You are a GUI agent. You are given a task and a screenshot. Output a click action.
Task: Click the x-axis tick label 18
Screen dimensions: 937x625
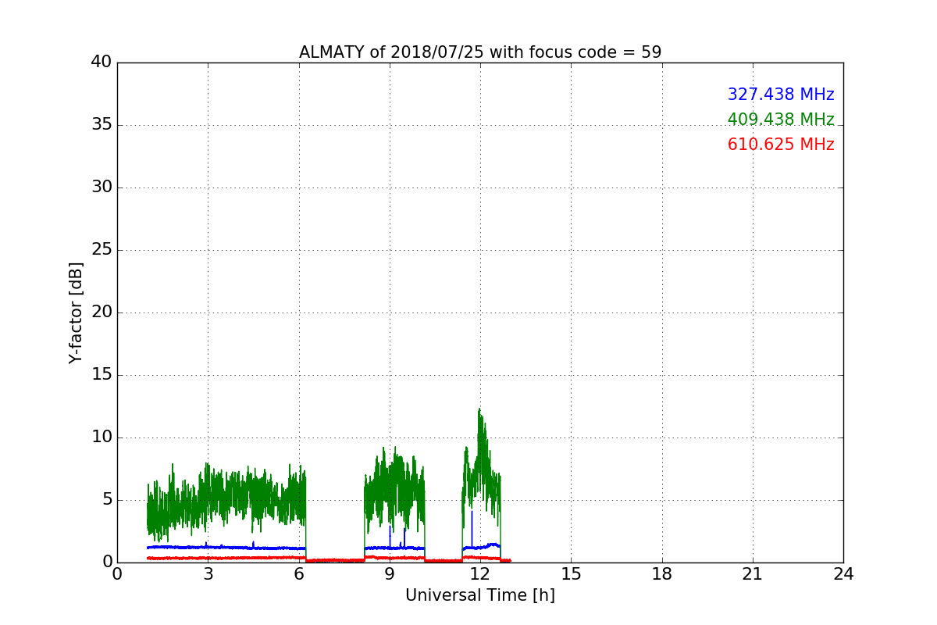(x=662, y=574)
